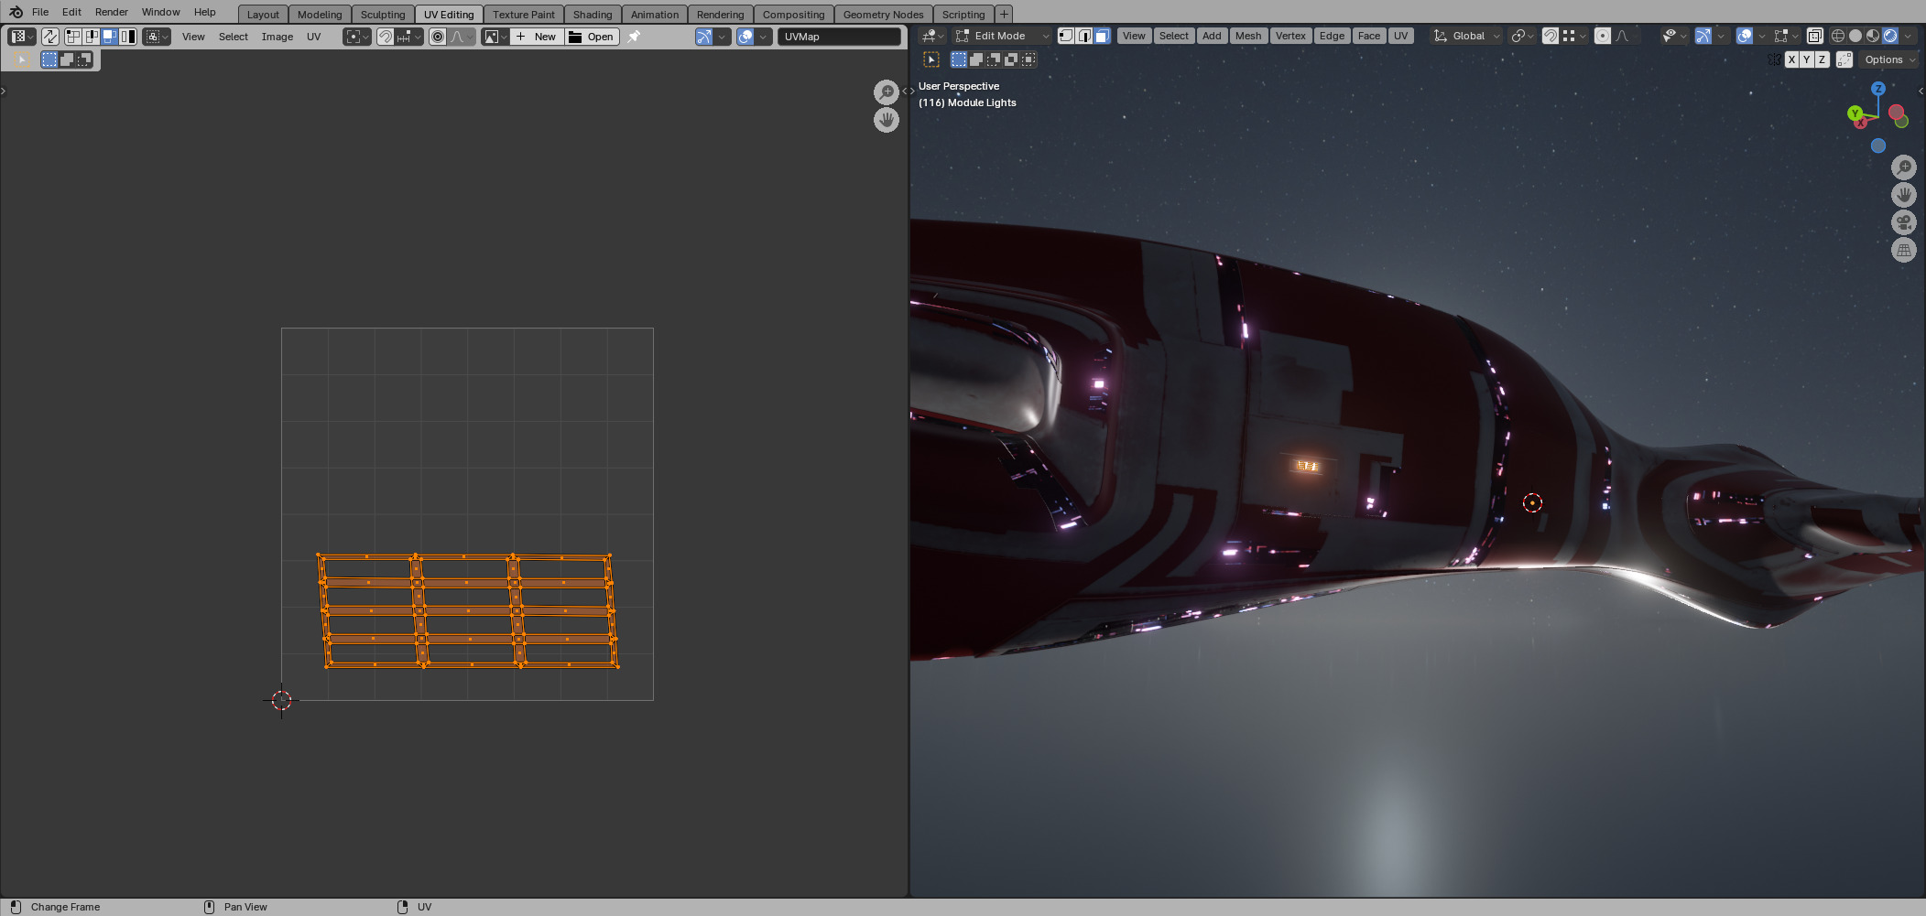Click the UV editor pan hand gizmo

(886, 120)
